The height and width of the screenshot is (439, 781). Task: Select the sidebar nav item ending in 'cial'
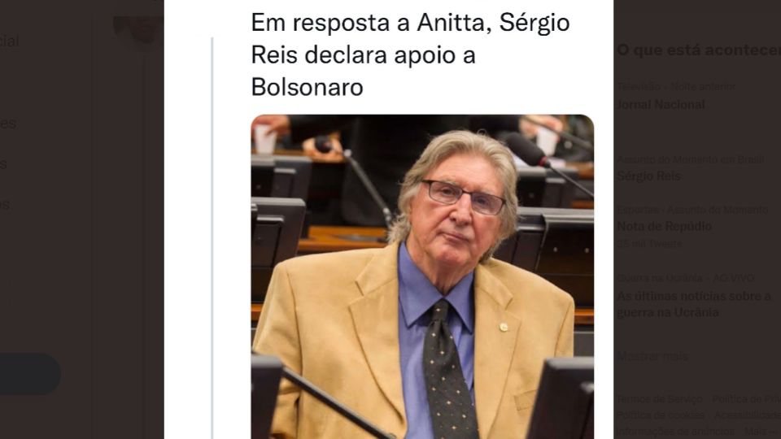coord(10,41)
